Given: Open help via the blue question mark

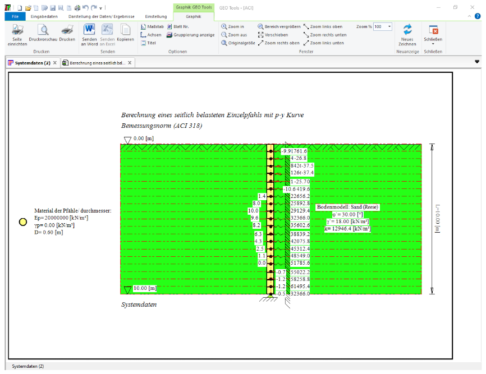Looking at the screenshot, I should pyautogui.click(x=478, y=16).
